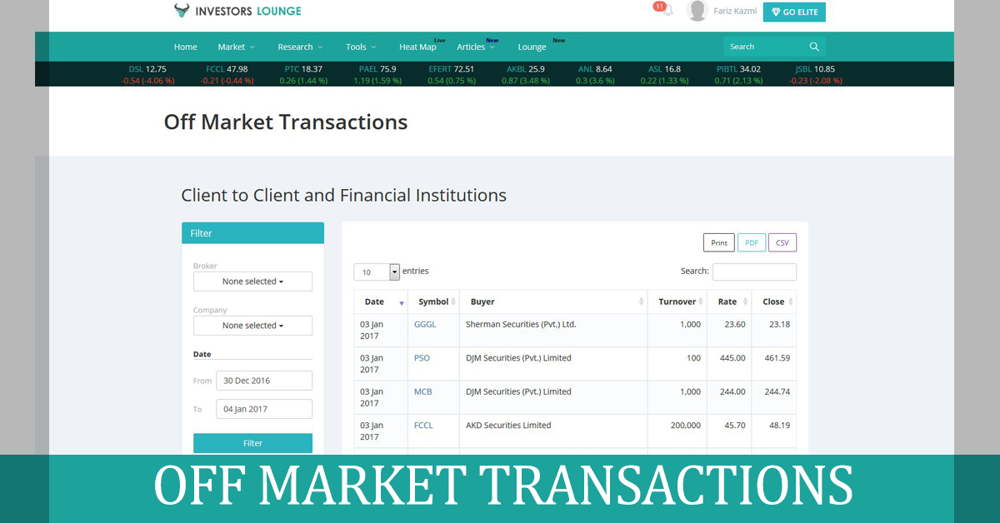This screenshot has width=1000, height=523.
Task: Click the From date field showing 30 Dec 2016
Action: pyautogui.click(x=263, y=380)
